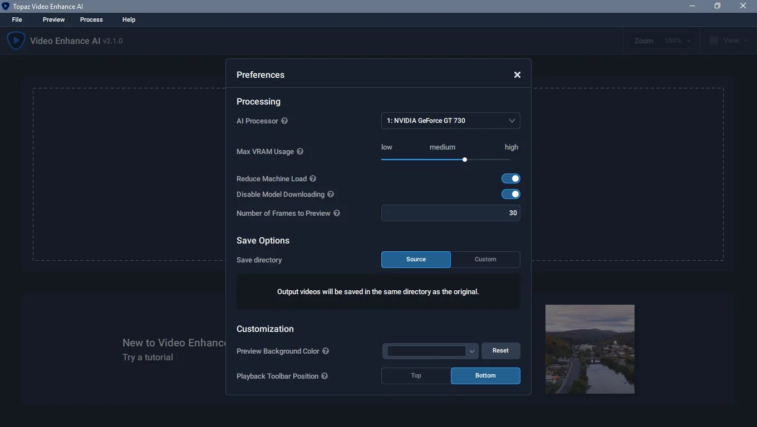Click the Save Options heading

coord(263,241)
